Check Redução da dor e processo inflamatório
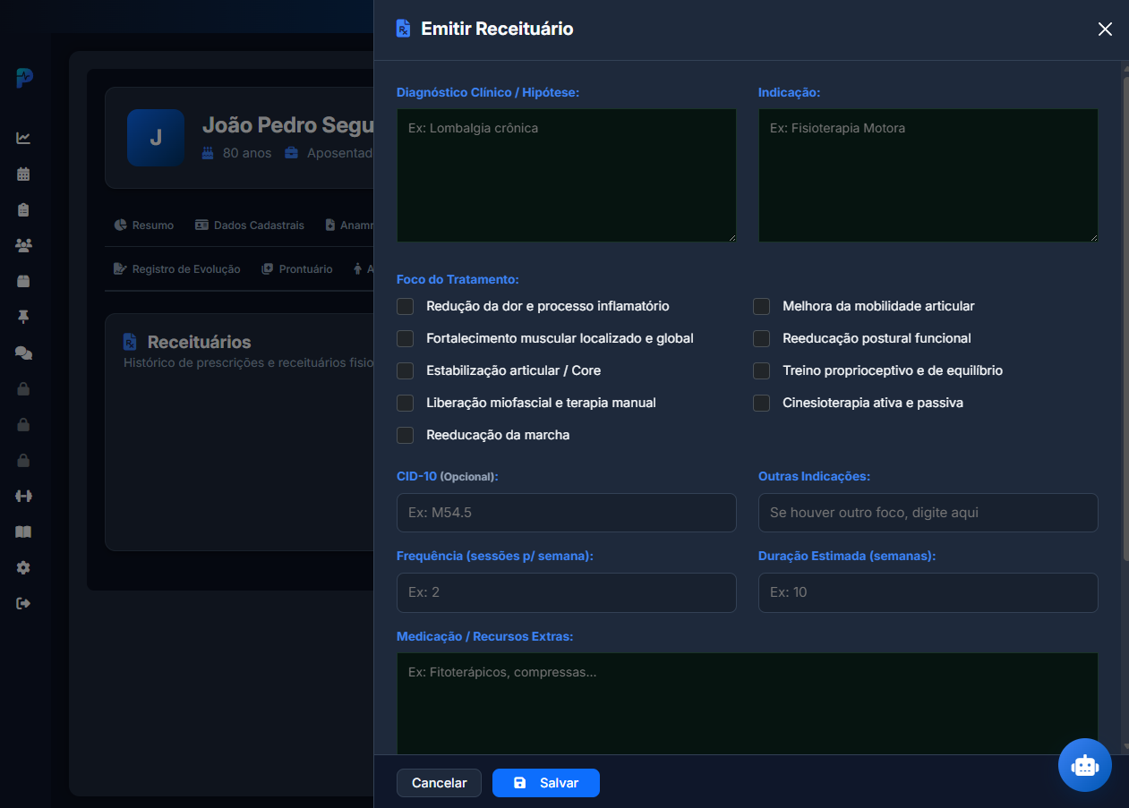The height and width of the screenshot is (808, 1129). coord(405,306)
